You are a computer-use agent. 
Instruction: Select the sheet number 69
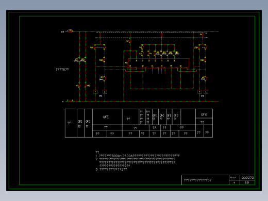pyautogui.click(x=247, y=182)
